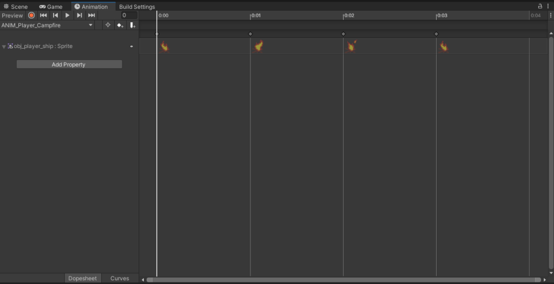Jump to the last keyframe of the clip
The image size is (554, 284).
click(x=91, y=16)
